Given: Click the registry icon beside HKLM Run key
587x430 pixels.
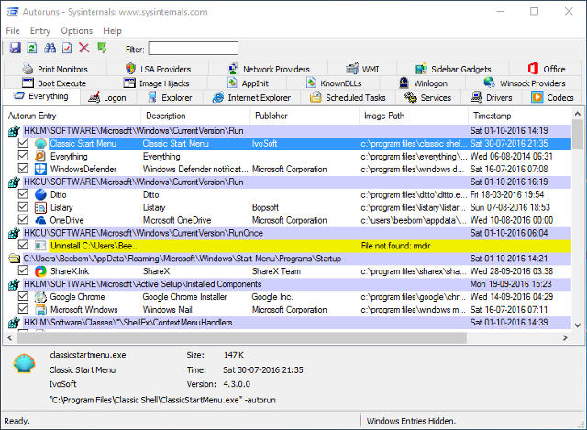Looking at the screenshot, I should click(14, 131).
